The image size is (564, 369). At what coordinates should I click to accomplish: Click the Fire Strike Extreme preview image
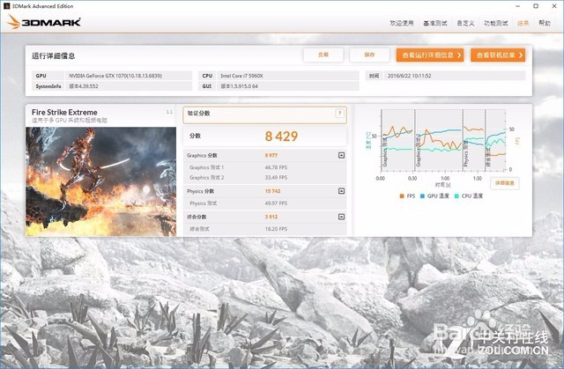(x=100, y=181)
